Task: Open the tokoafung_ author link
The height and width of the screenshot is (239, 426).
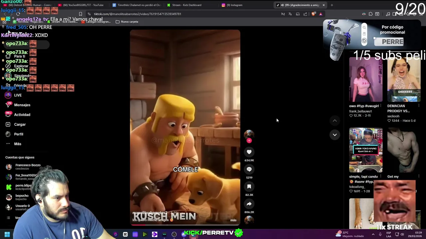Action: pos(357,187)
